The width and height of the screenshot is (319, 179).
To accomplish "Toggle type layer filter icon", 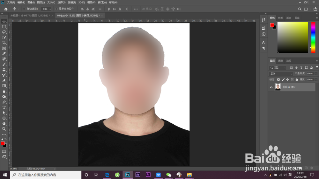I will [301, 68].
